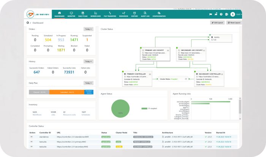Click the back arrow beside Dashboard breadcrumb
This screenshot has height=157, width=266.
click(x=28, y=23)
